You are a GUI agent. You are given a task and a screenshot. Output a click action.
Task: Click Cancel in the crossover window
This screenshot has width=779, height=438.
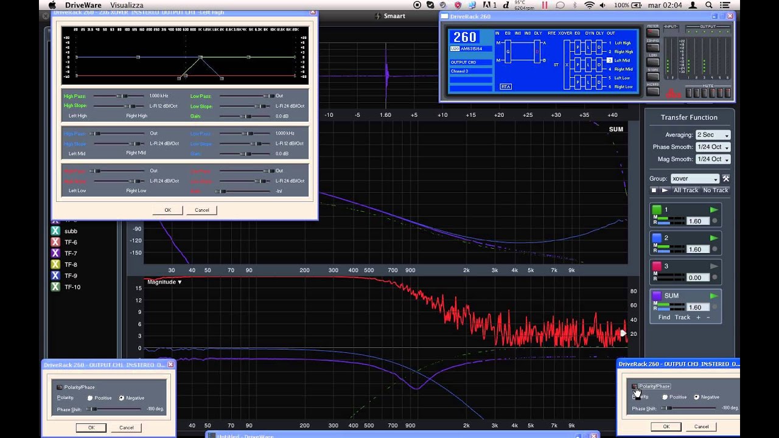pos(202,210)
